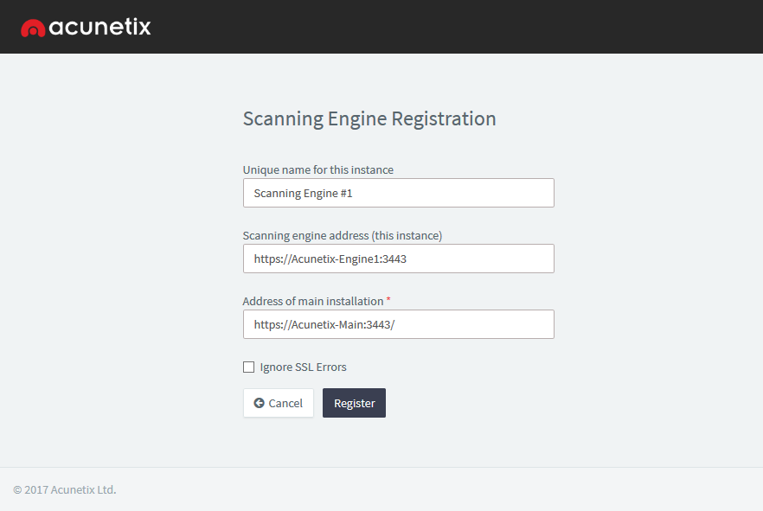Screen dimensions: 763x511
Task: Click the red Acunetix logo icon
Action: click(33, 29)
